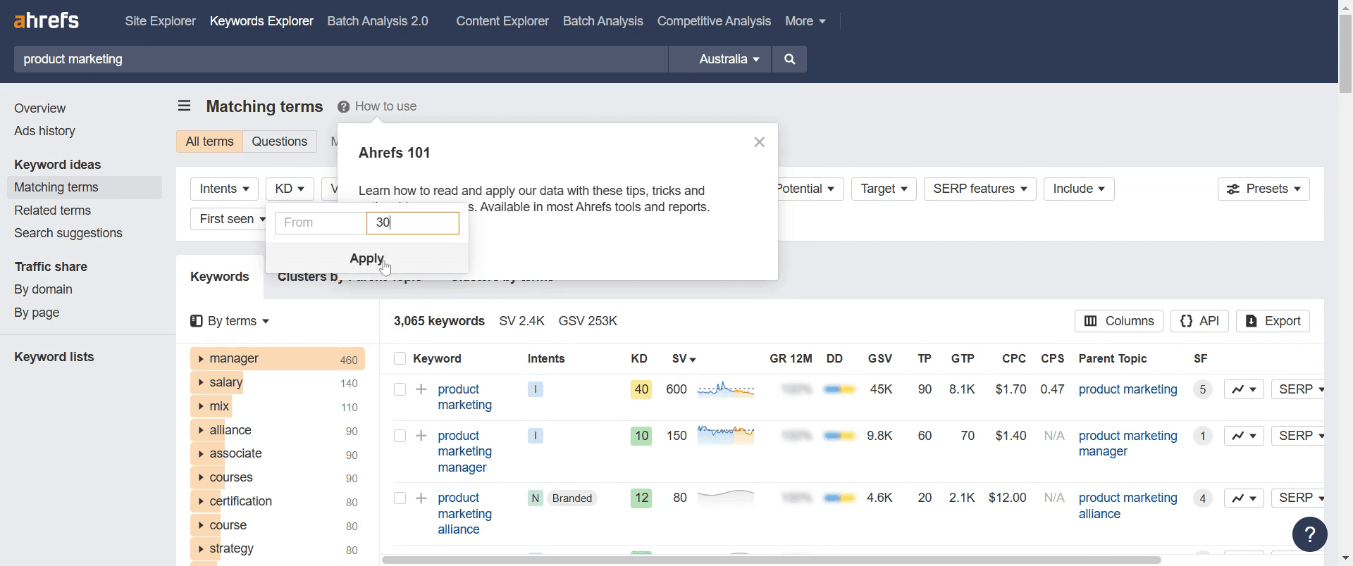Toggle the KD filter dropdown
This screenshot has width=1353, height=566.
290,189
